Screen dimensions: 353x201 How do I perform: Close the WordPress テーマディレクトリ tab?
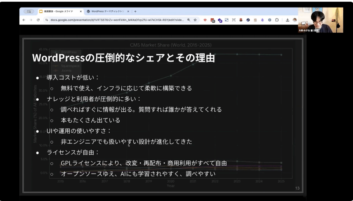[128, 11]
